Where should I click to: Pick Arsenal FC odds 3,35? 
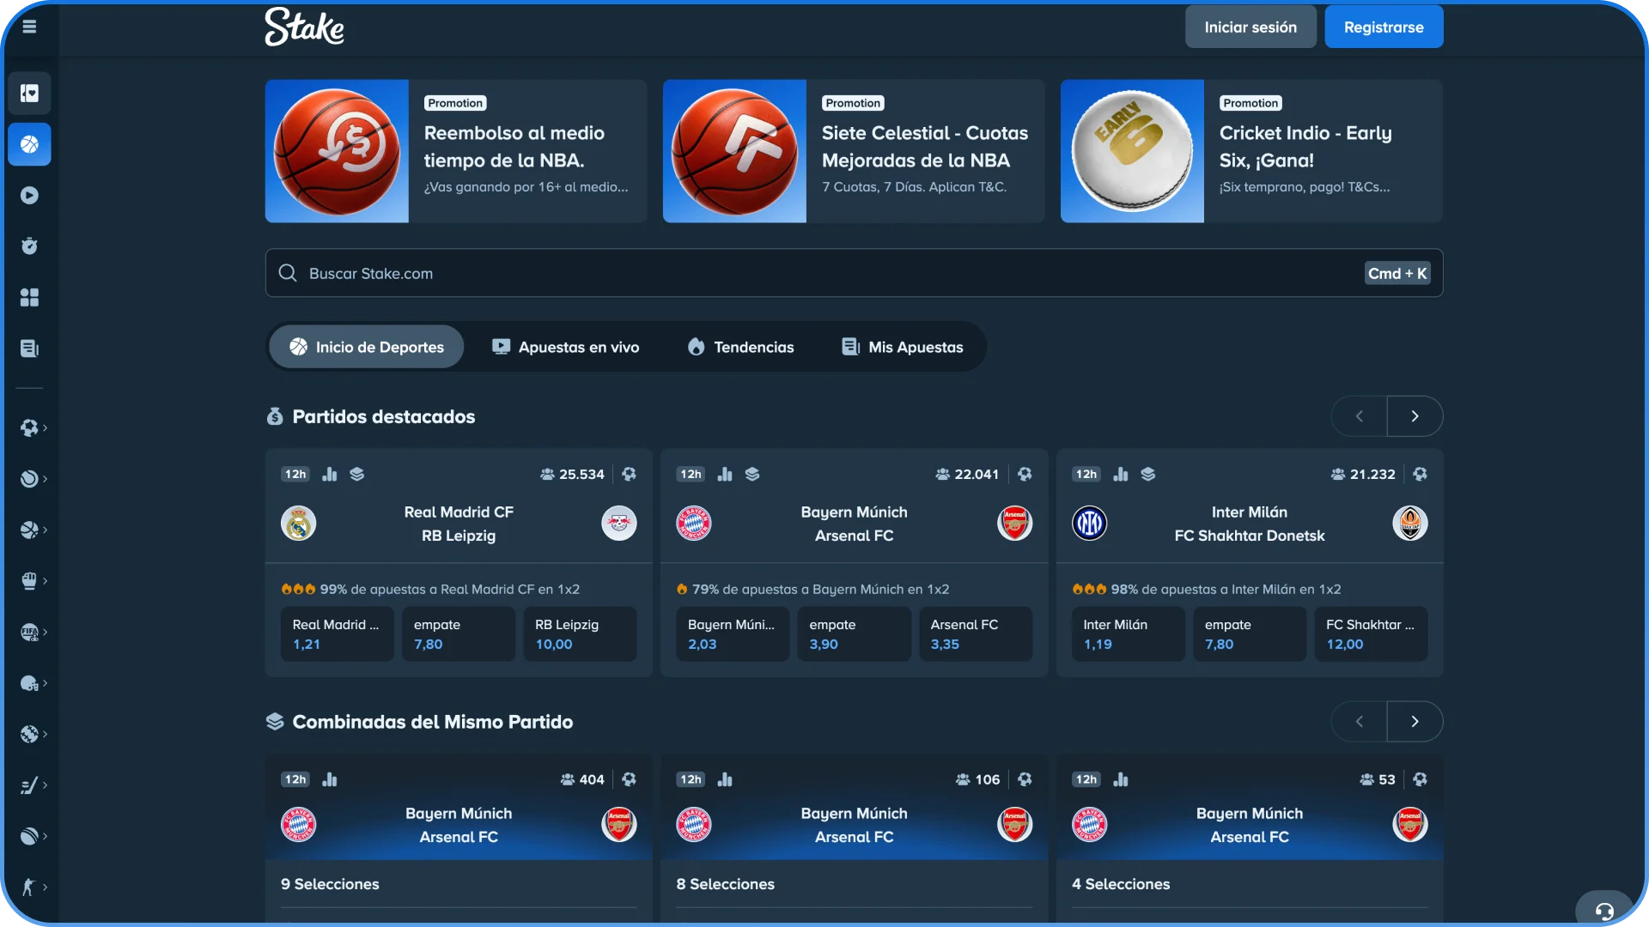tap(976, 634)
